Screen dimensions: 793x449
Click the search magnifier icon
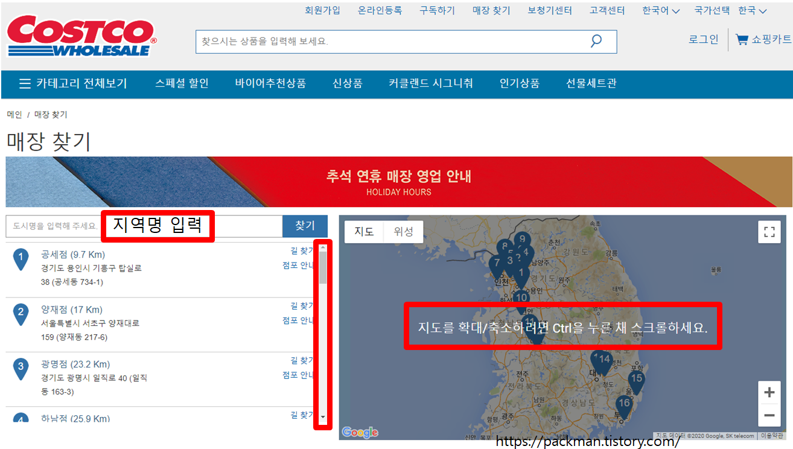pyautogui.click(x=596, y=41)
